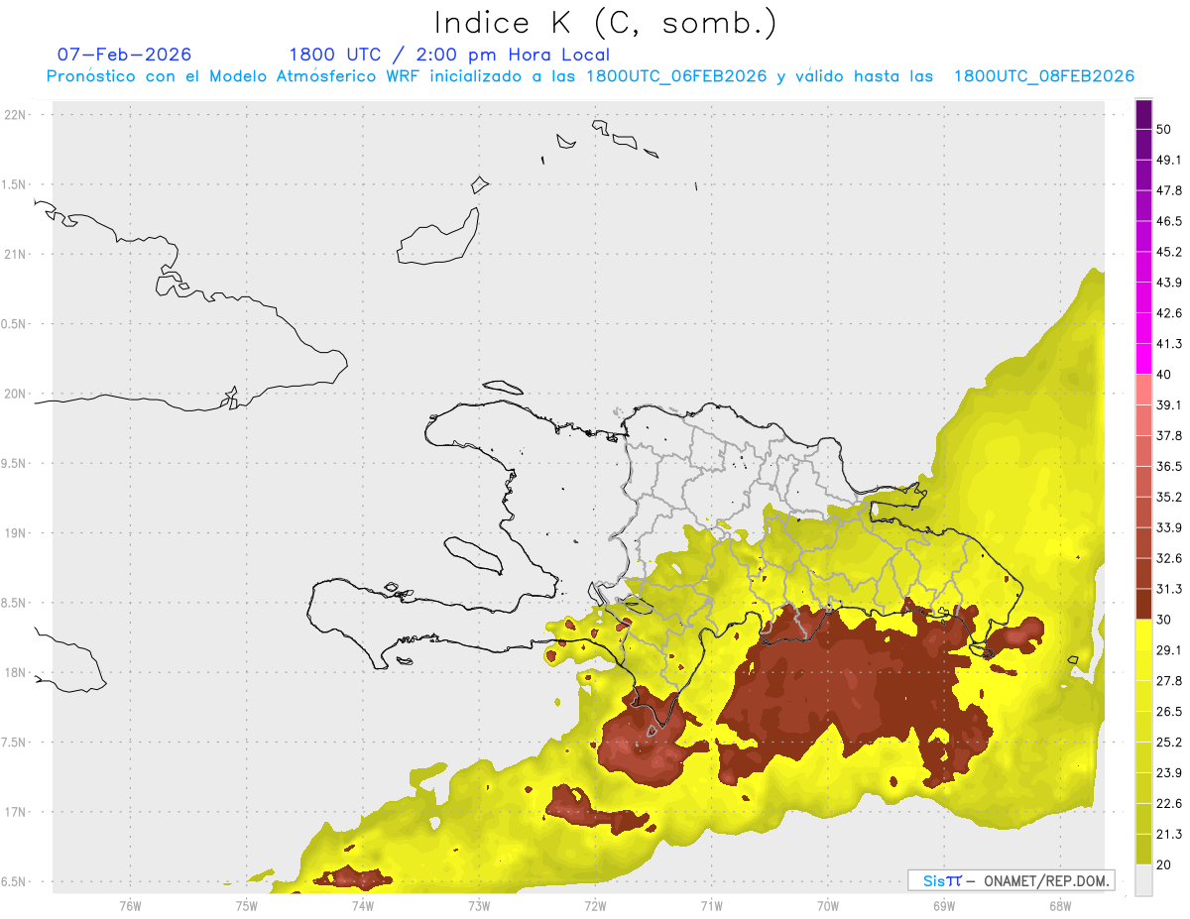Click the '22N' latitude label

tap(17, 115)
